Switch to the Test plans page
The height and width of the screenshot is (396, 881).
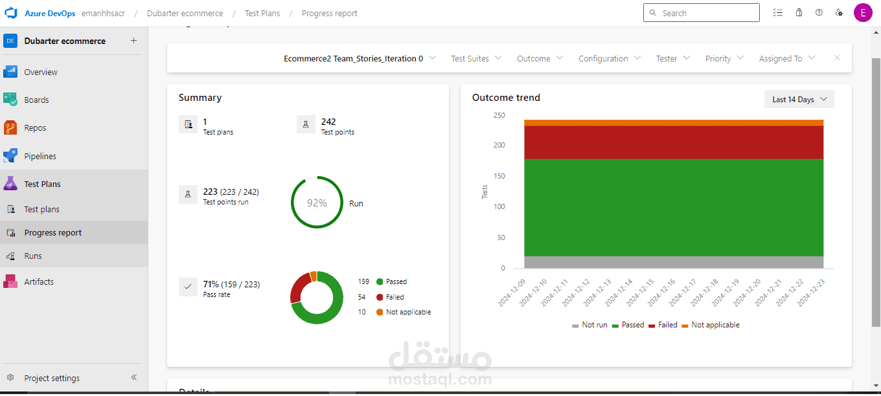pyautogui.click(x=42, y=209)
